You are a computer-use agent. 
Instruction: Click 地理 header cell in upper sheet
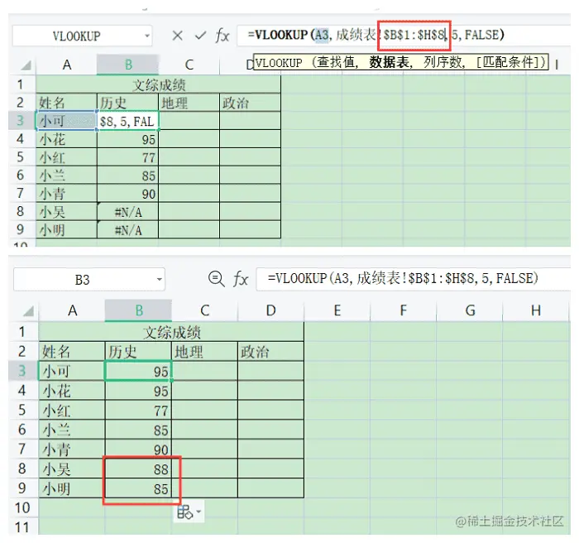tap(189, 103)
